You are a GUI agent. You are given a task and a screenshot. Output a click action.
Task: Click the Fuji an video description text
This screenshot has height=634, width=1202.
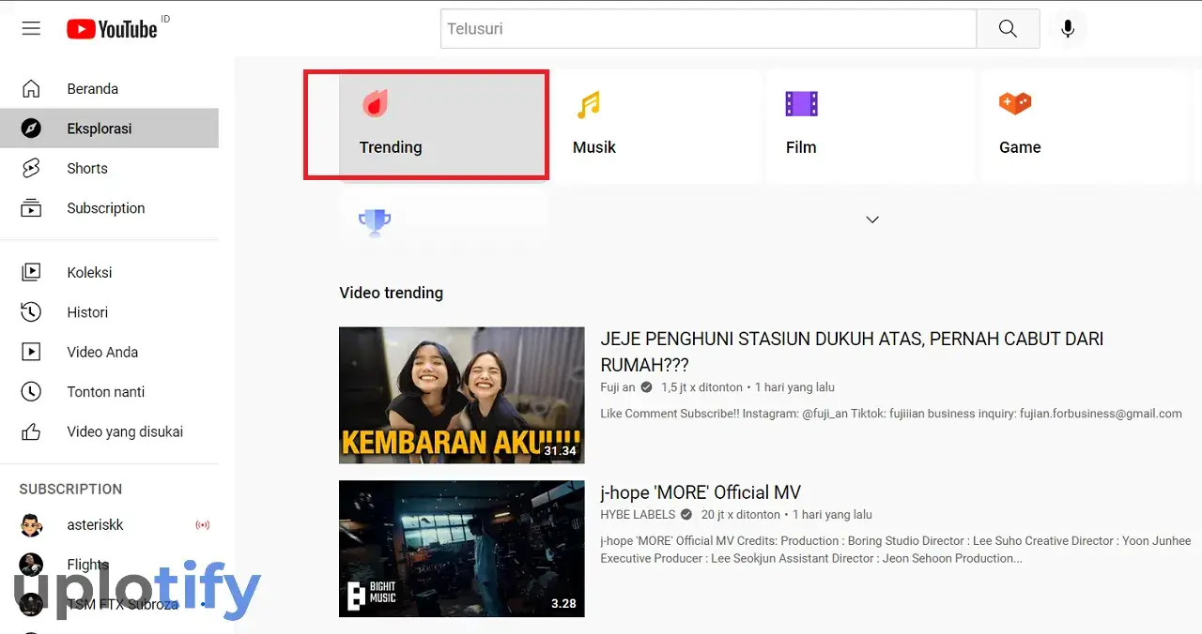(891, 414)
